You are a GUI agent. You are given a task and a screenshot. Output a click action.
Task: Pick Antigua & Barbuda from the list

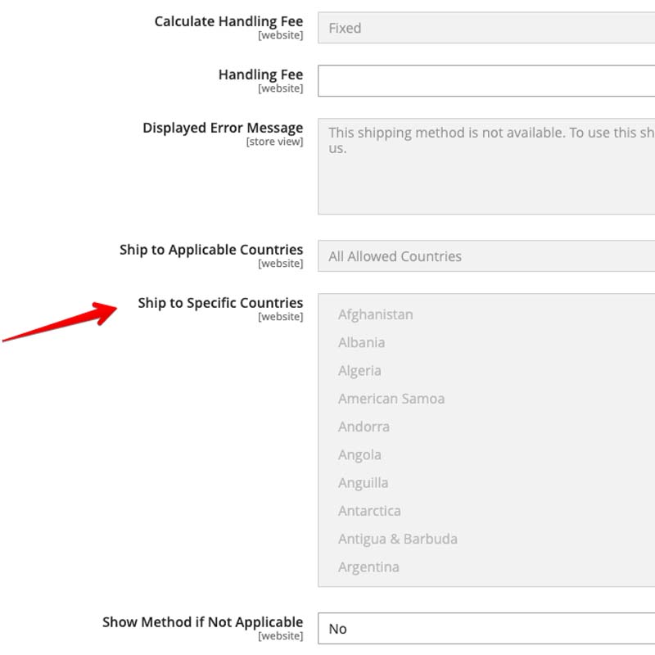(397, 539)
